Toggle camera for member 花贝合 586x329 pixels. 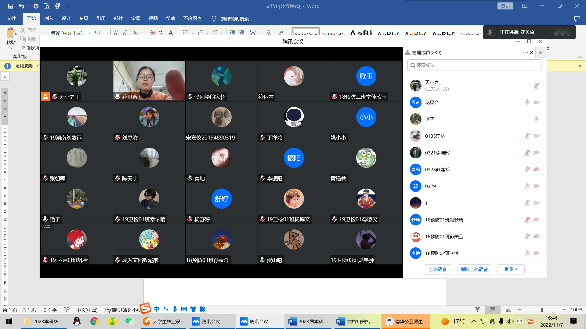point(537,102)
